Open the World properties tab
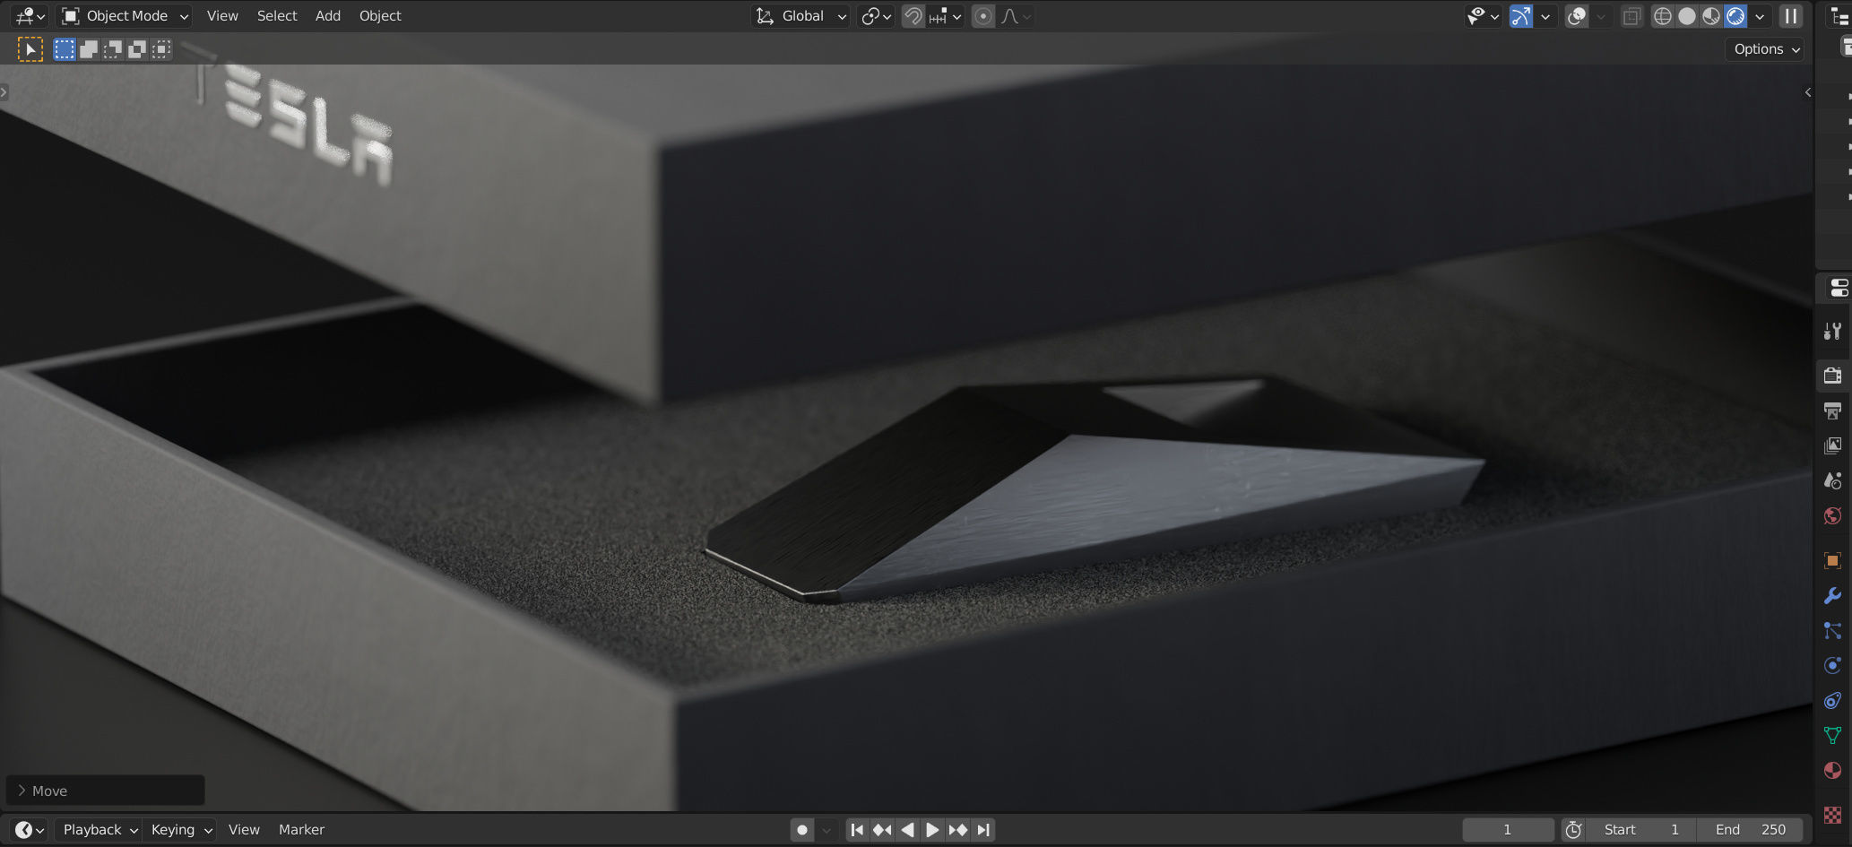 pos(1833,515)
